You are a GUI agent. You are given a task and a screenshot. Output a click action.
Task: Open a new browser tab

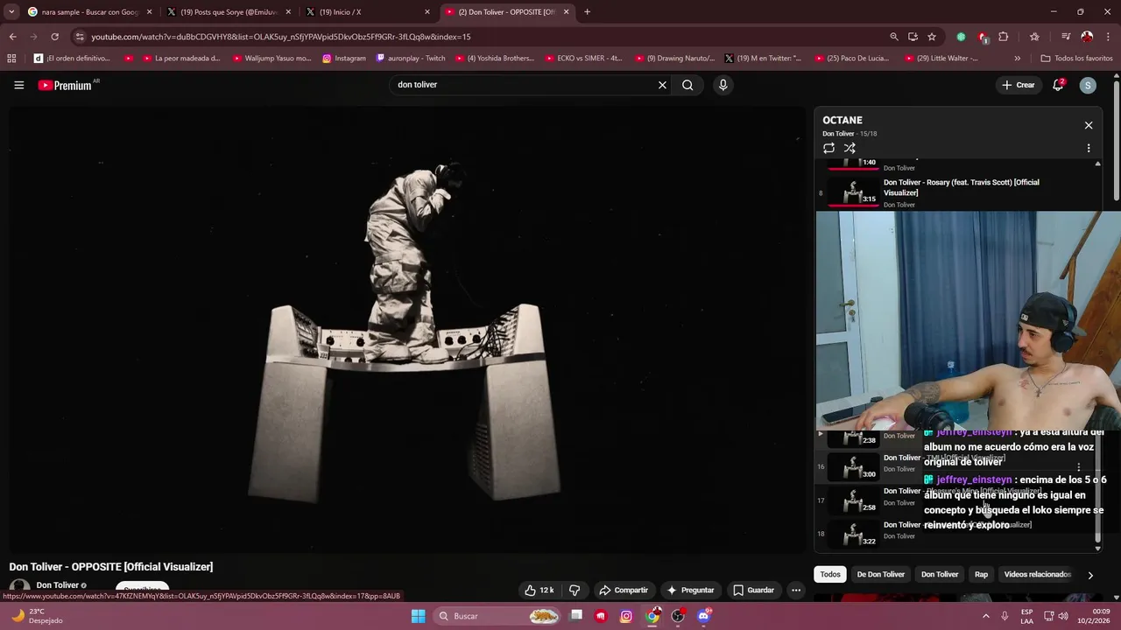pos(587,12)
